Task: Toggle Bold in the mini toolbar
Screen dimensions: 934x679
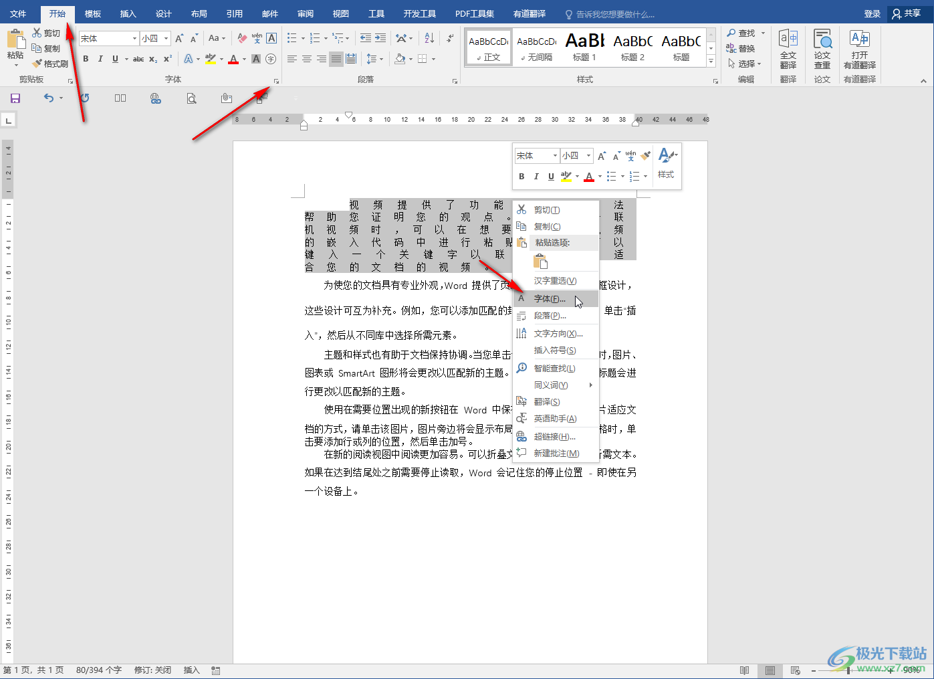Action: click(521, 177)
